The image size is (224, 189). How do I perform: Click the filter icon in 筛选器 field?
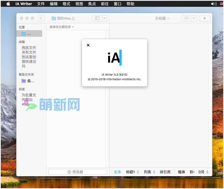tap(69, 172)
